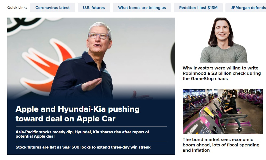This screenshot has height=160, width=266.
Task: Read Robinhood $3 billion check article
Action: click(222, 73)
